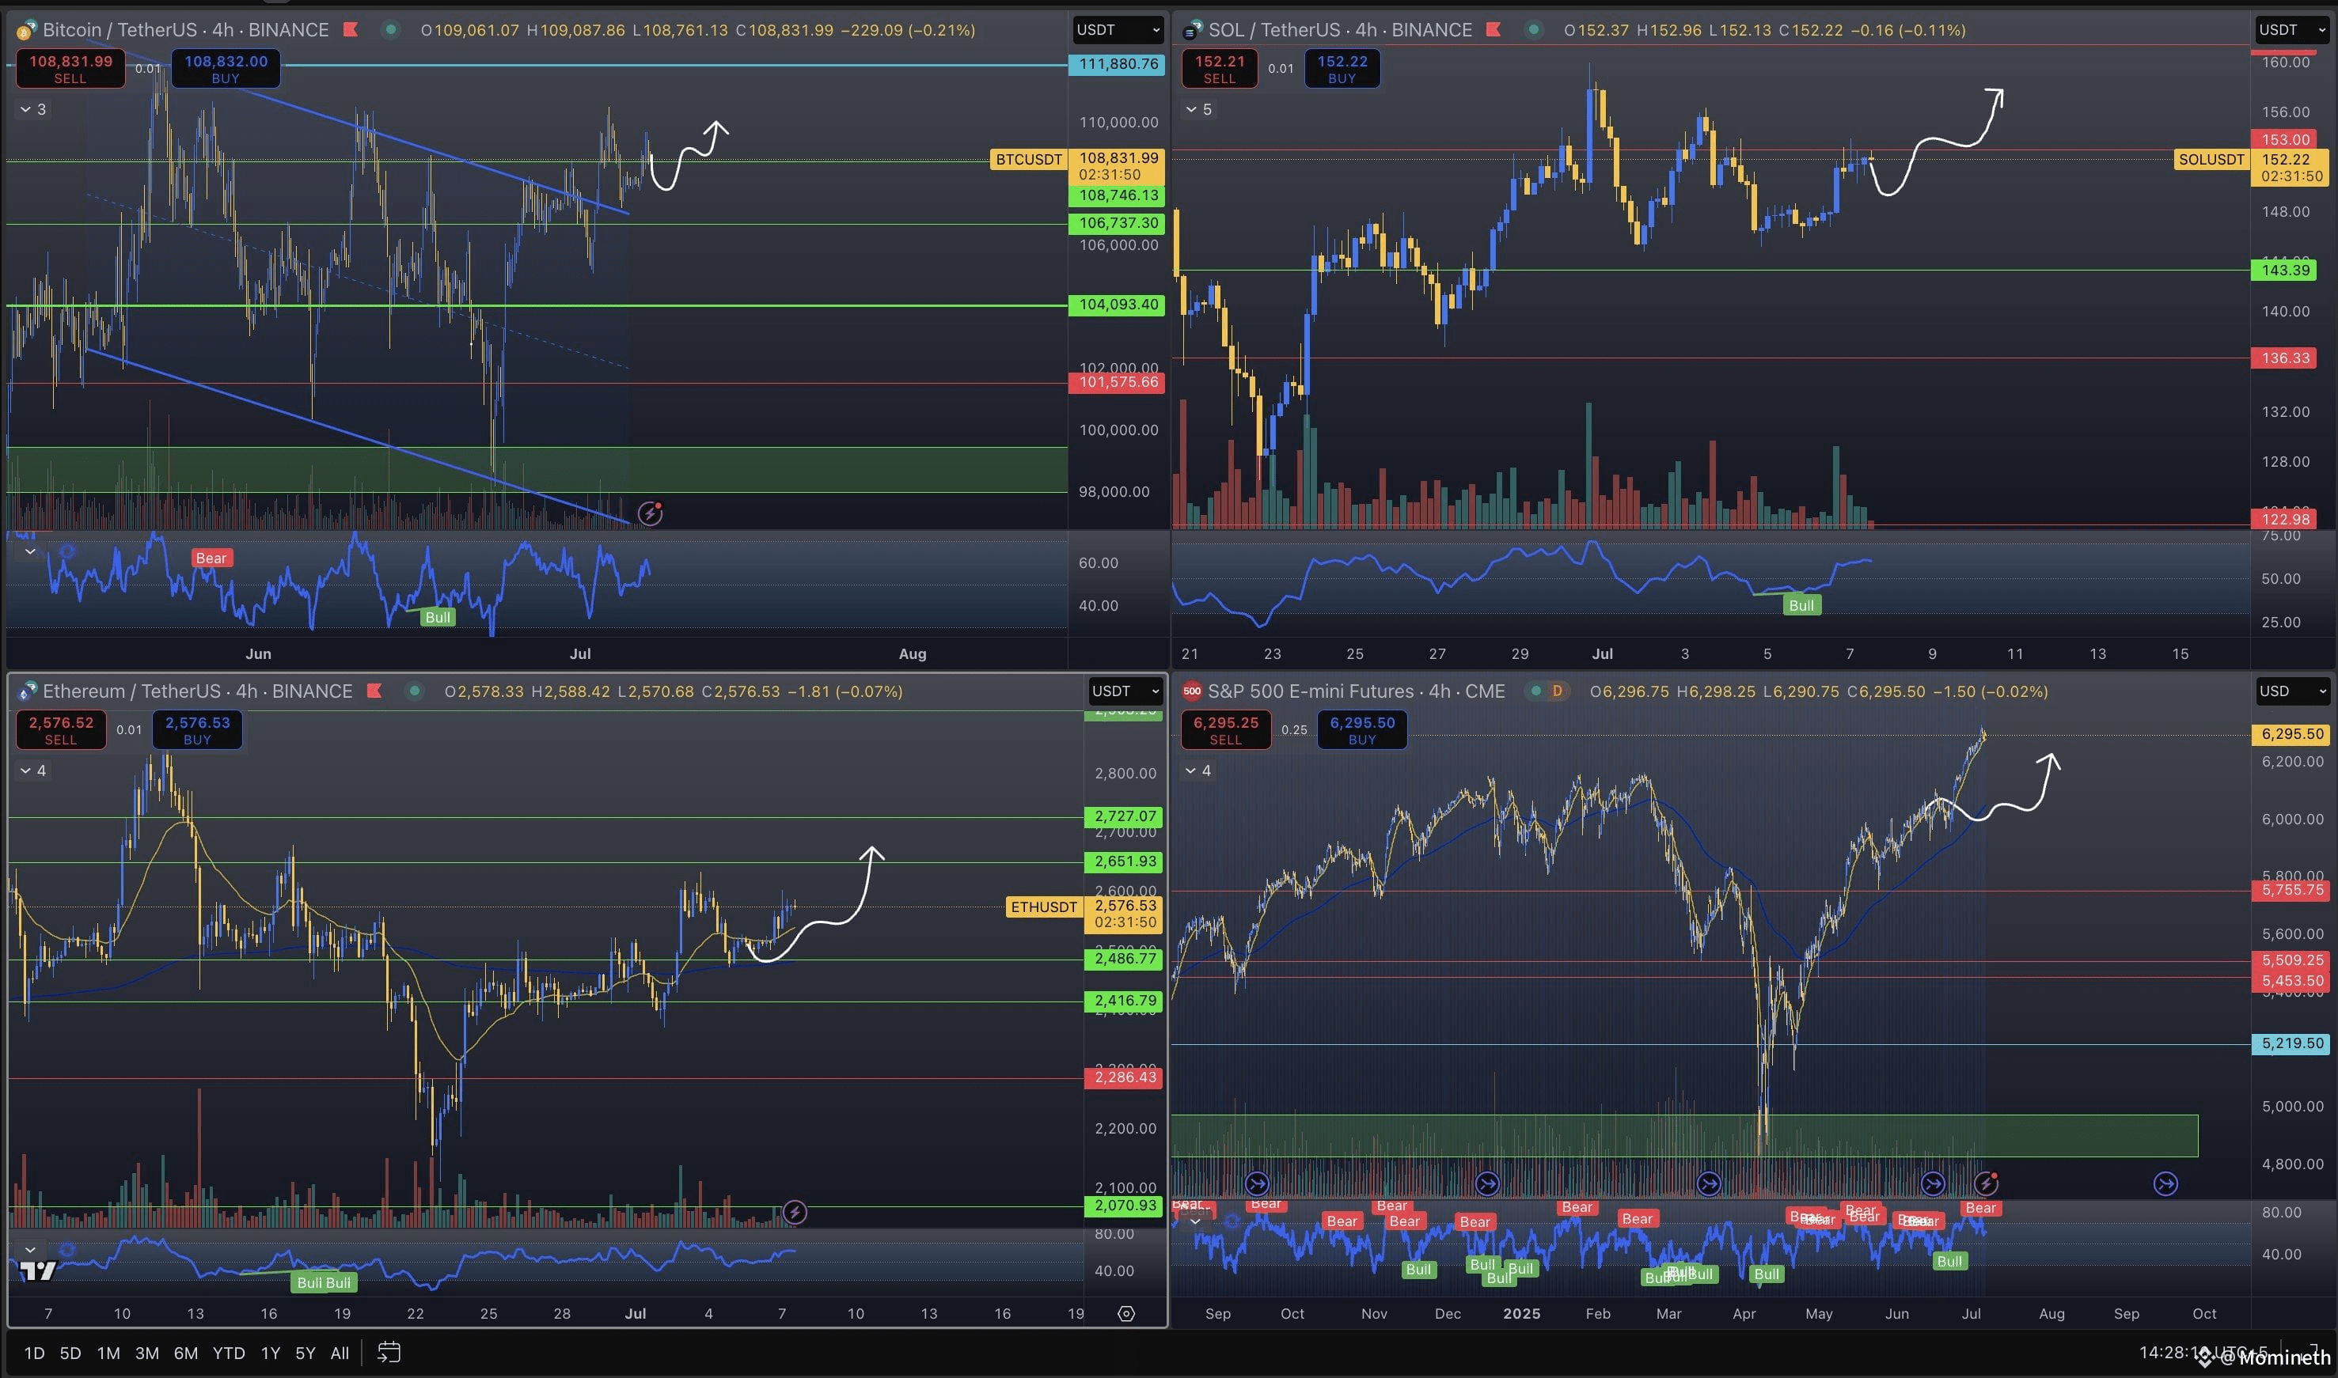
Task: Open the USD currency dropdown on S&P chart
Action: [2294, 691]
